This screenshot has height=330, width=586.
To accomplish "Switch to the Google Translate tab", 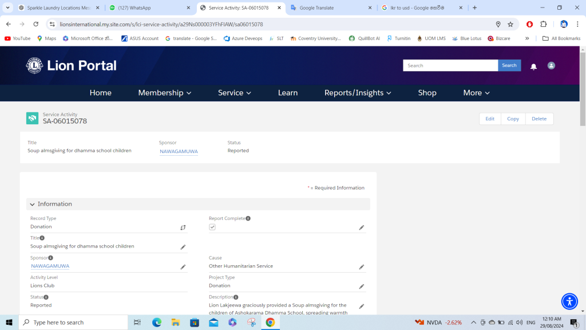I will [x=331, y=8].
